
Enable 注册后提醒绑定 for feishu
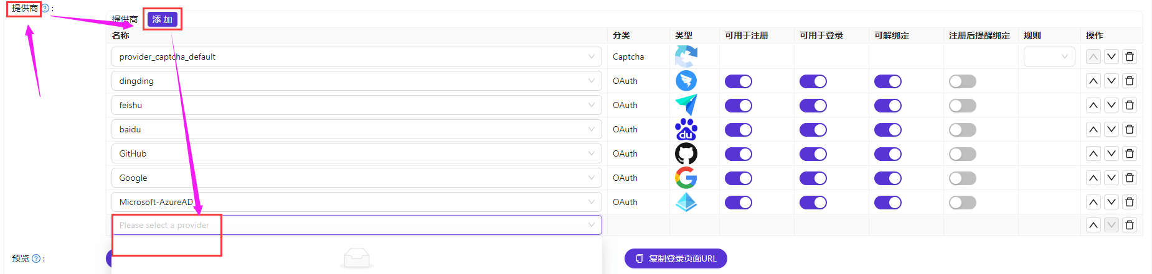point(963,106)
